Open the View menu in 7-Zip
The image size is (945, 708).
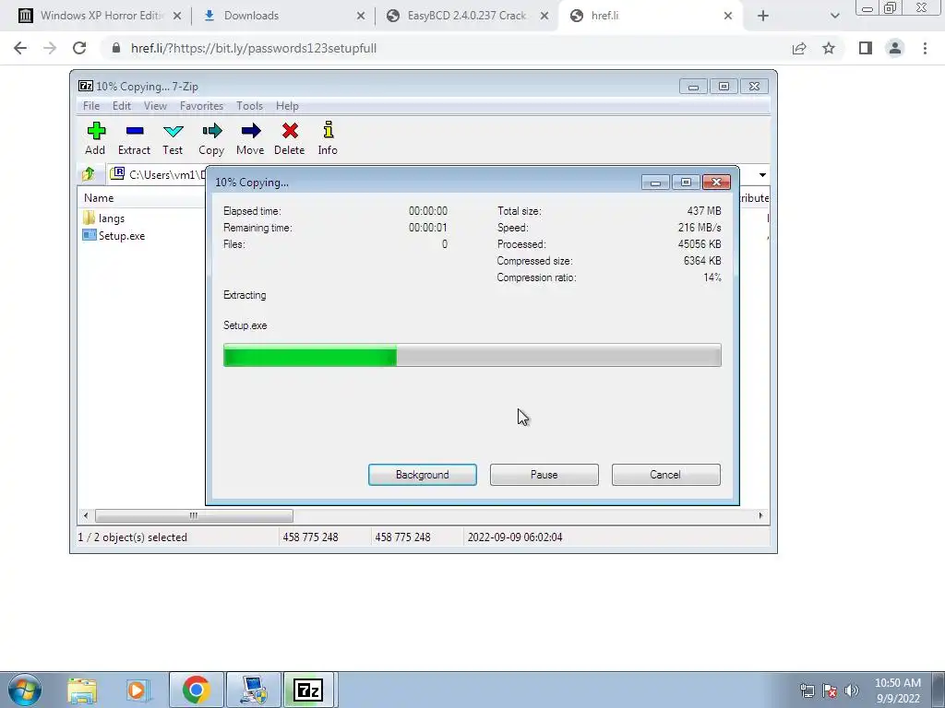[155, 106]
